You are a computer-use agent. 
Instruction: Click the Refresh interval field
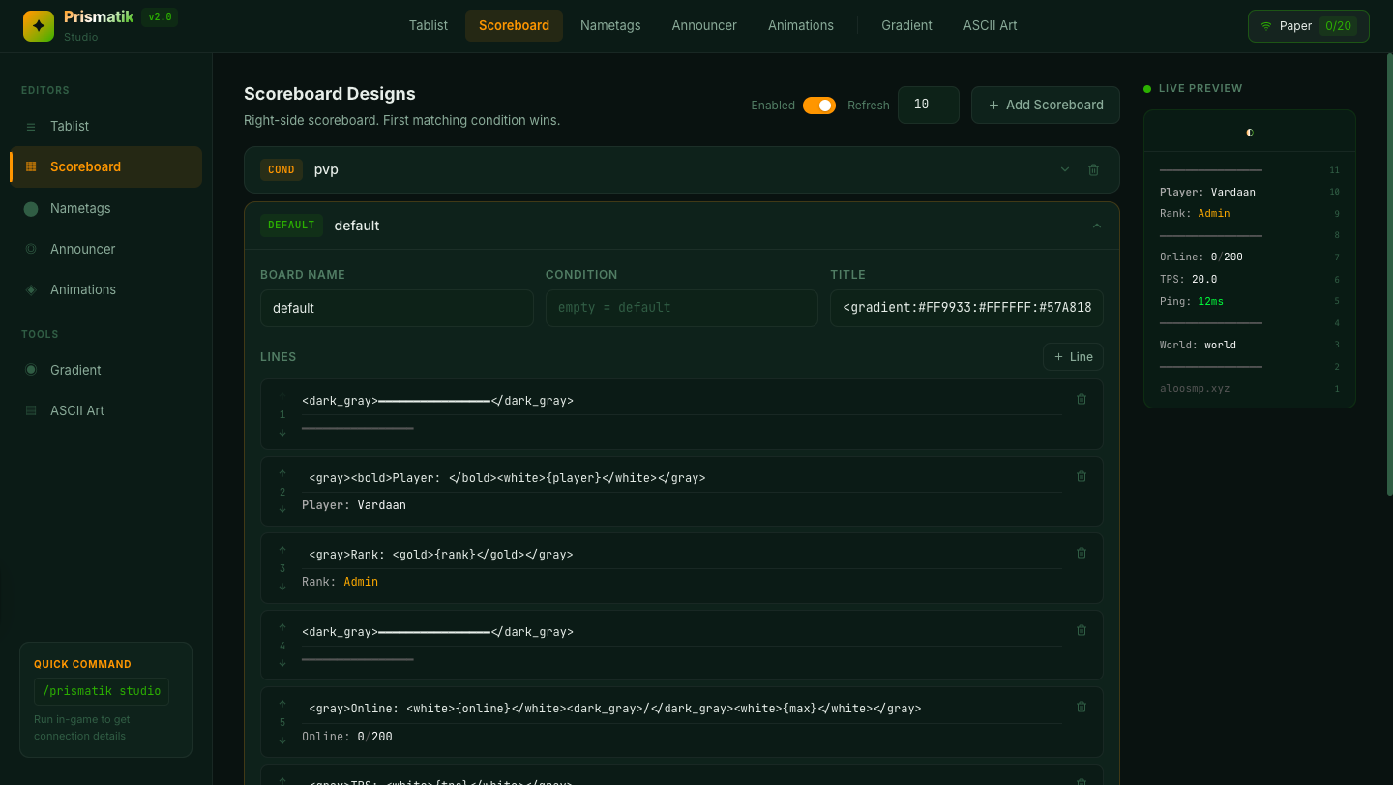tap(929, 105)
